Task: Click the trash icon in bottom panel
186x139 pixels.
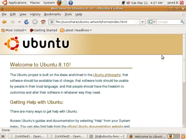Action: 183,136
